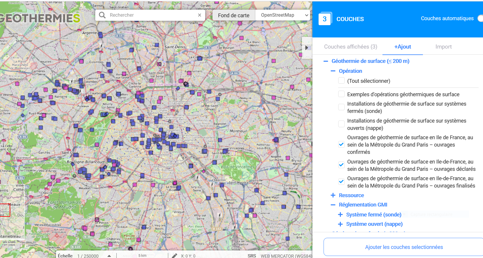Uncheck the ouvrages déclarés layer
This screenshot has height=258, width=483.
tap(341, 165)
